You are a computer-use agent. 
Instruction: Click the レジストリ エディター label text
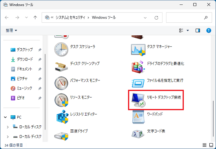point(84,114)
